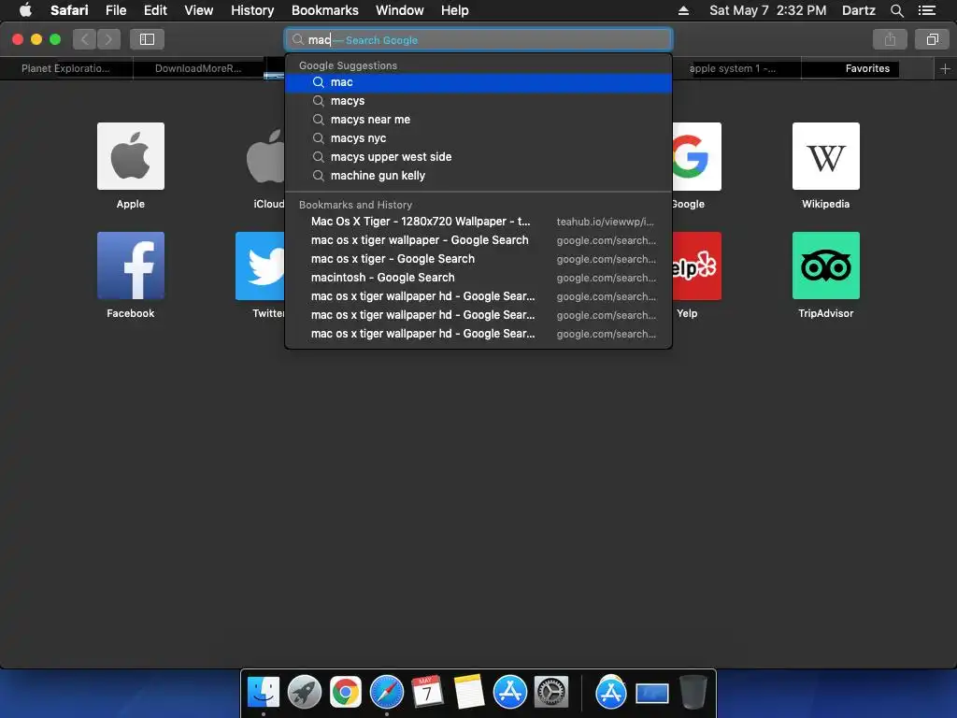Image resolution: width=957 pixels, height=718 pixels.
Task: Click the Safari compass Dock icon
Action: pos(386,693)
